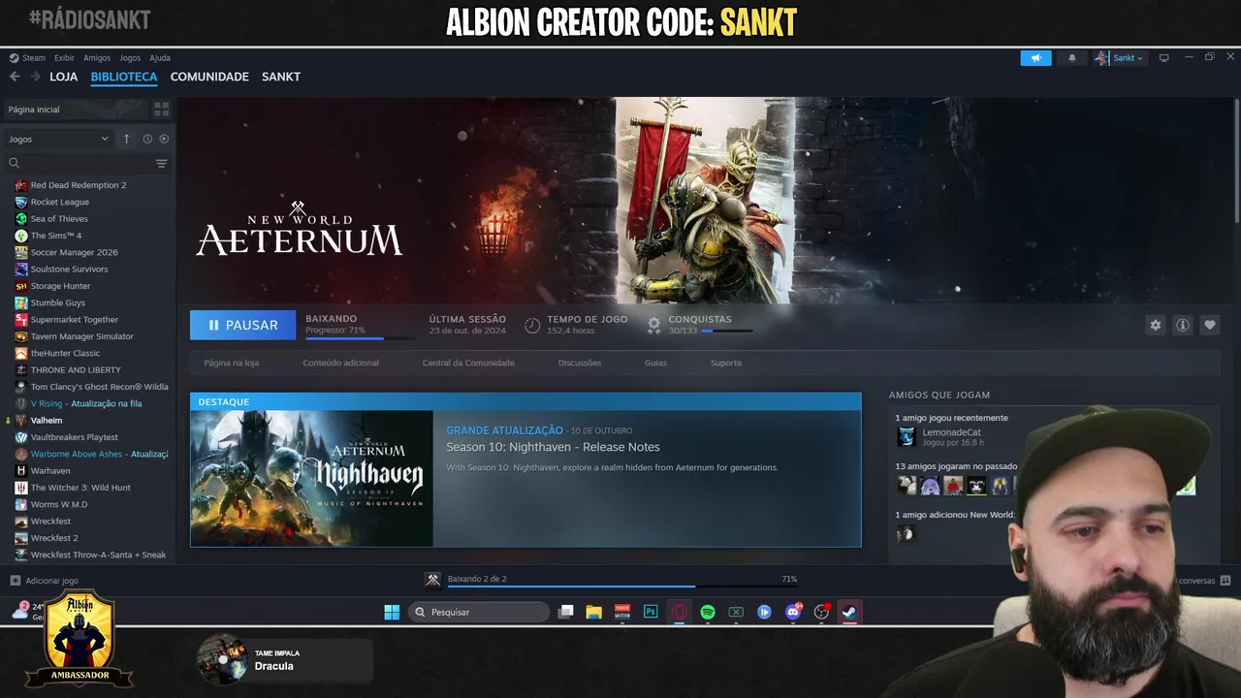This screenshot has height=698, width=1241.
Task: Open the Nighthaven update thumbnail
Action: pos(311,479)
